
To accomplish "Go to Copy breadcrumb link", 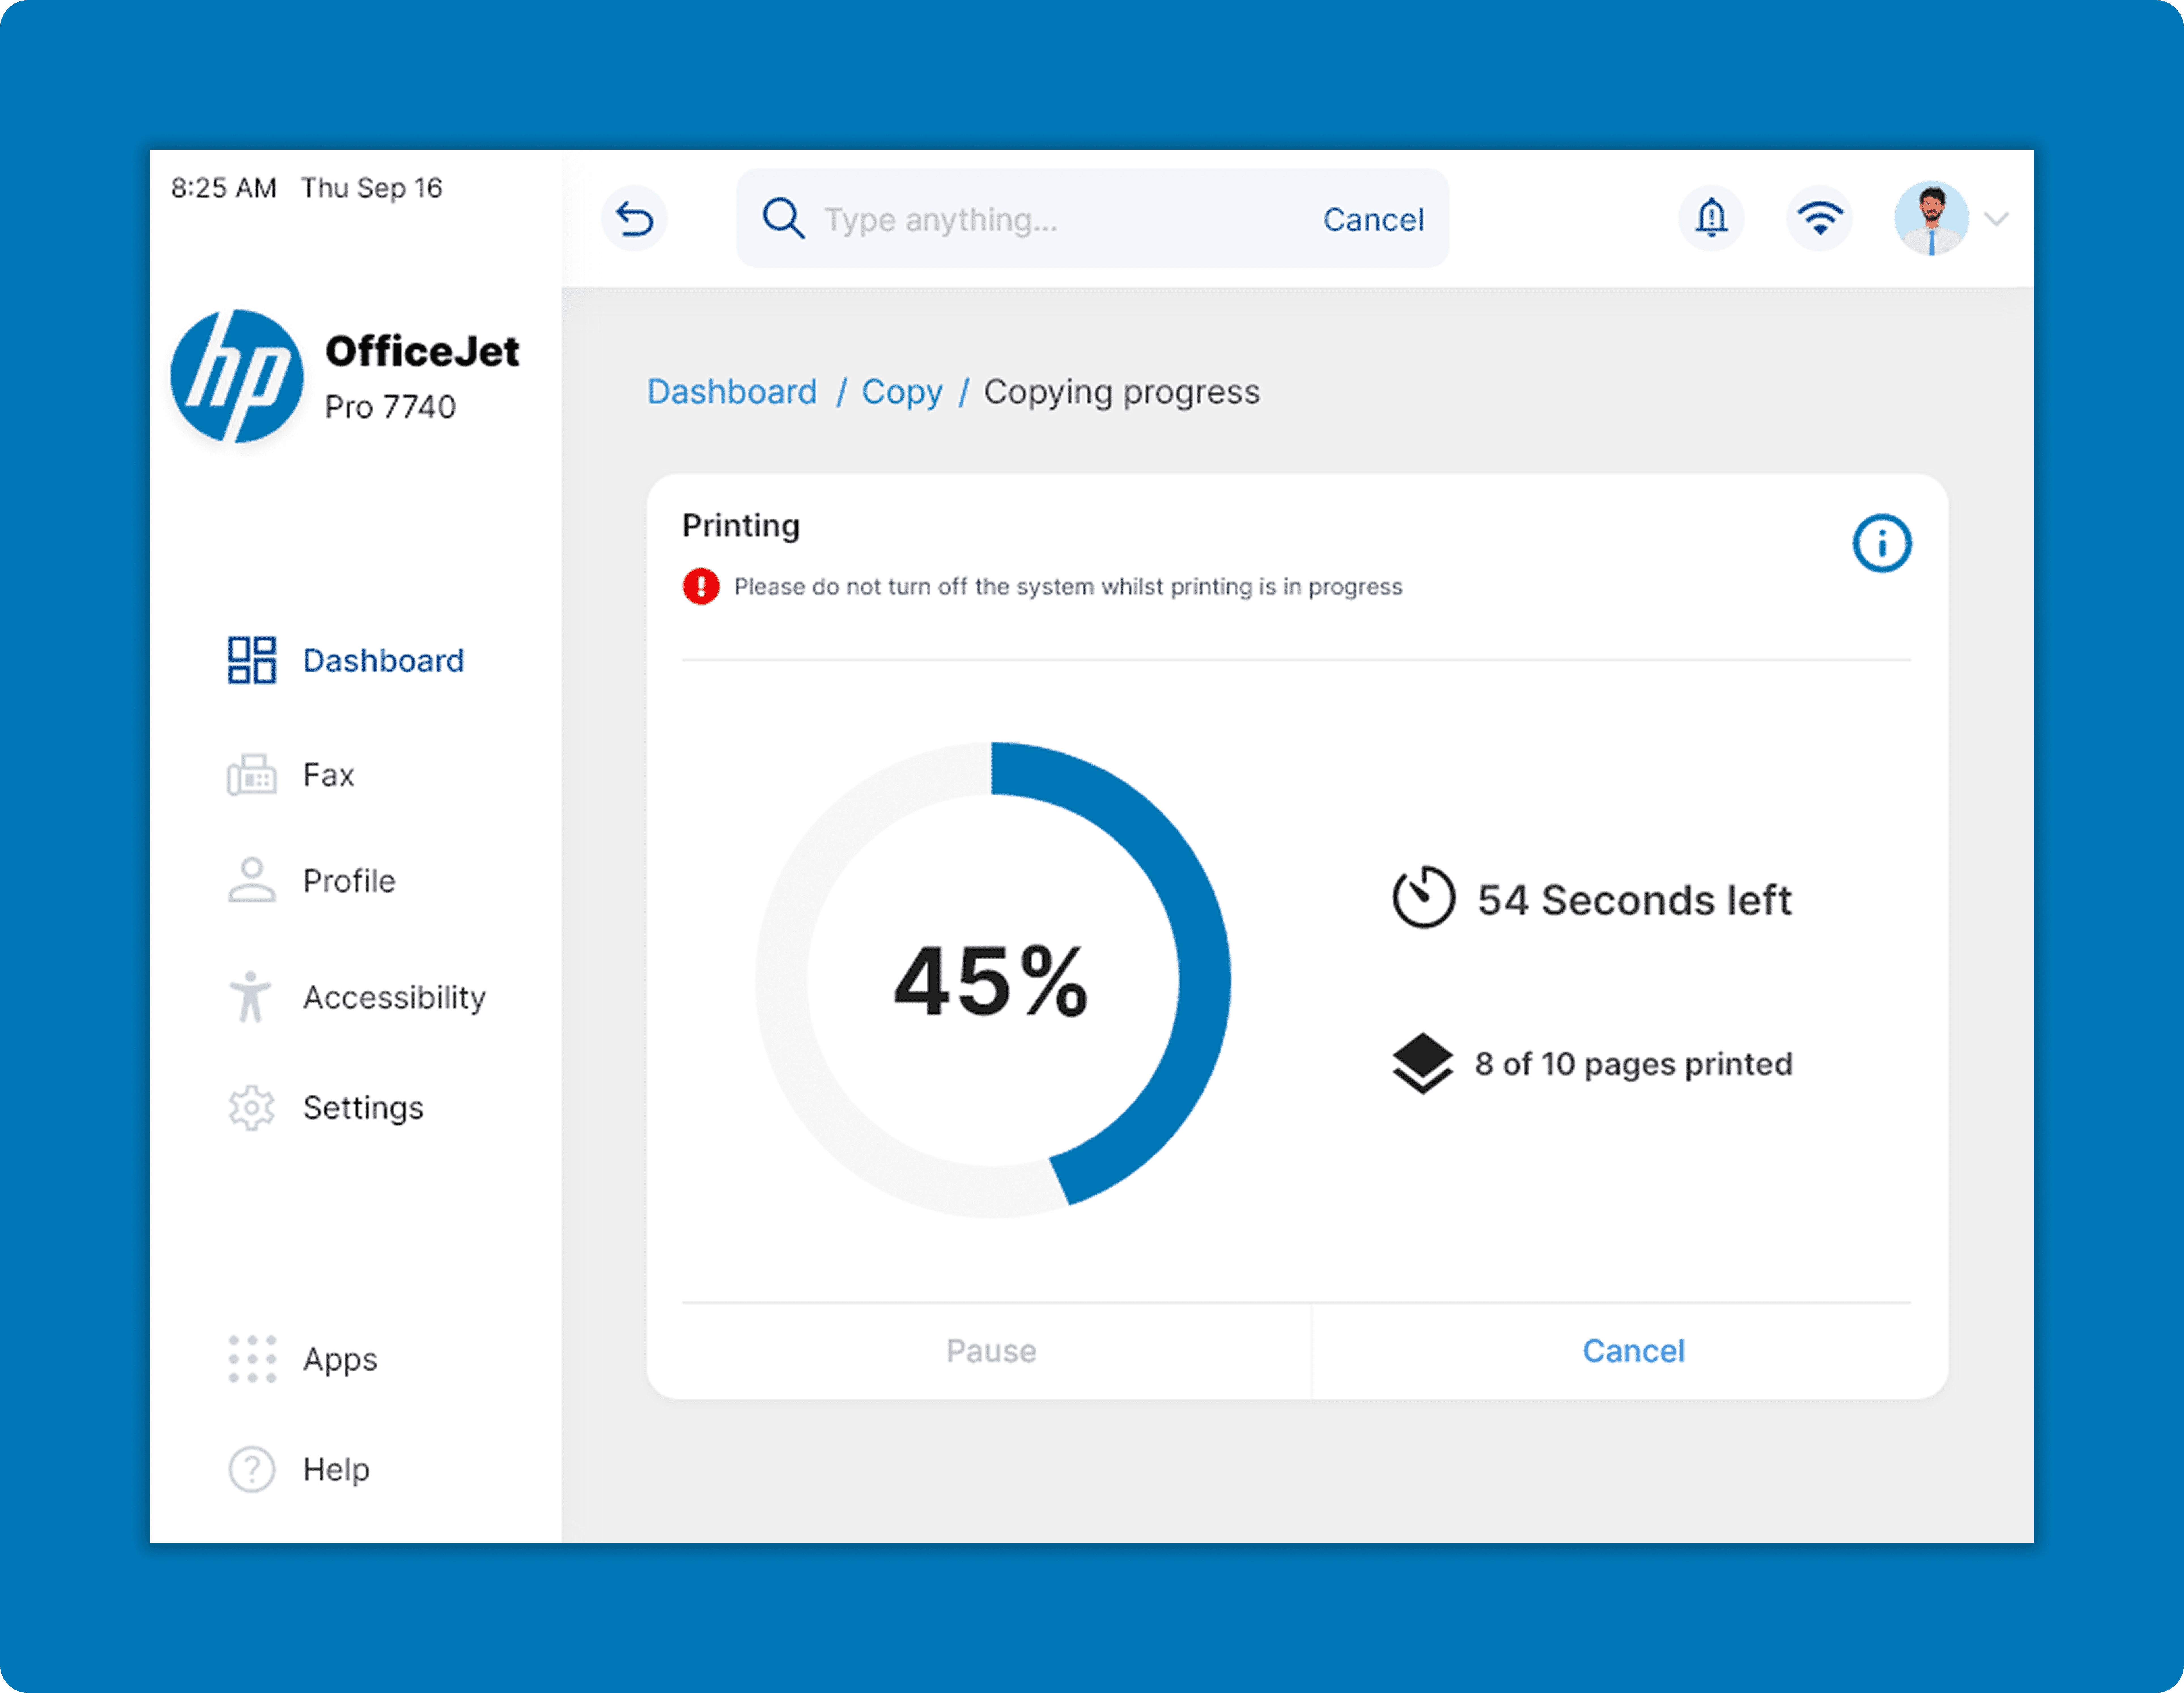I will (902, 392).
